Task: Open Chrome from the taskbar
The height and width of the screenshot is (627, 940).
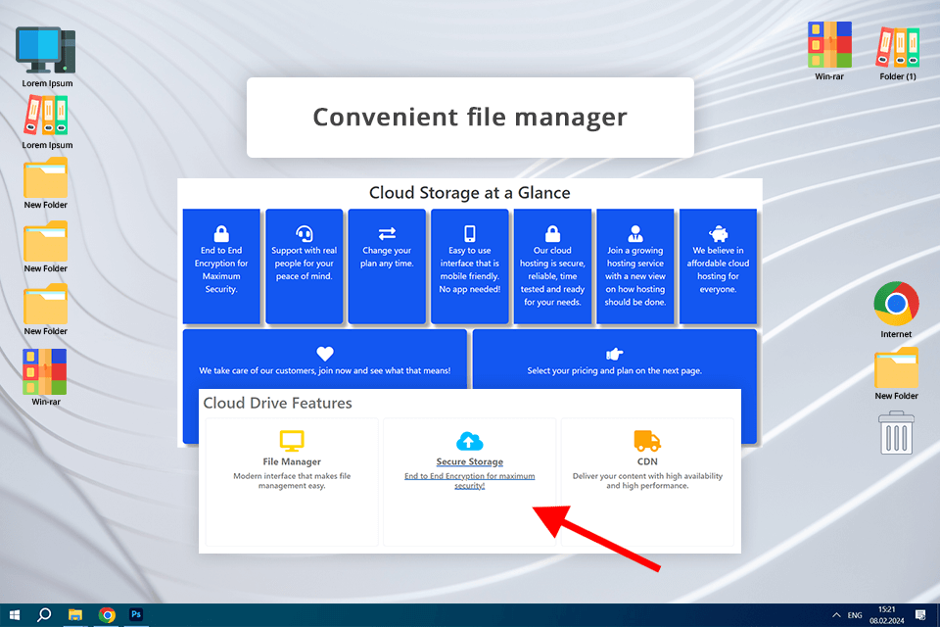Action: point(107,615)
